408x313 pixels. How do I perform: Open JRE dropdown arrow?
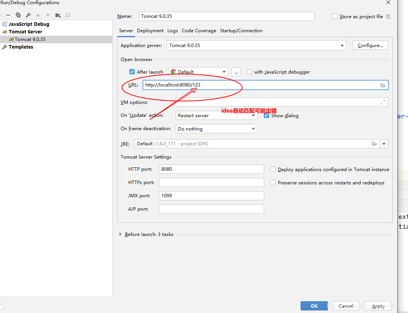(x=384, y=144)
